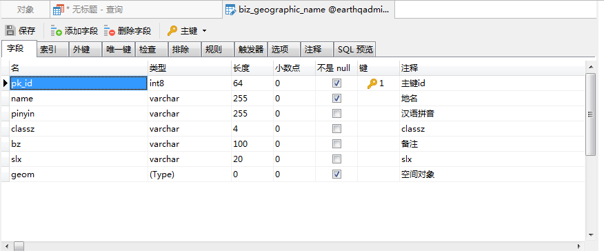This screenshot has height=251, width=604.
Task: Click the (Type) cell of geom
Action: 190,174
